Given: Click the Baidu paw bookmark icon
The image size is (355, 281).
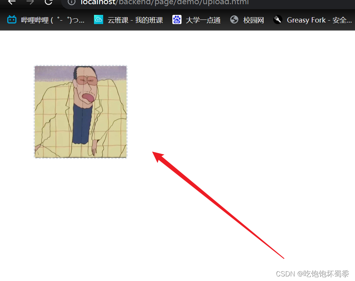Looking at the screenshot, I should (177, 20).
